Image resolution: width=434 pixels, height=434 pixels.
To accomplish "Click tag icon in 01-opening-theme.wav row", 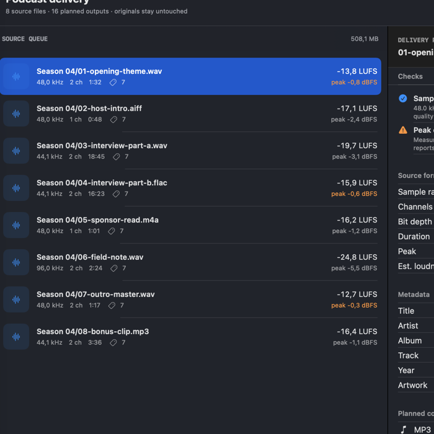I will [113, 82].
